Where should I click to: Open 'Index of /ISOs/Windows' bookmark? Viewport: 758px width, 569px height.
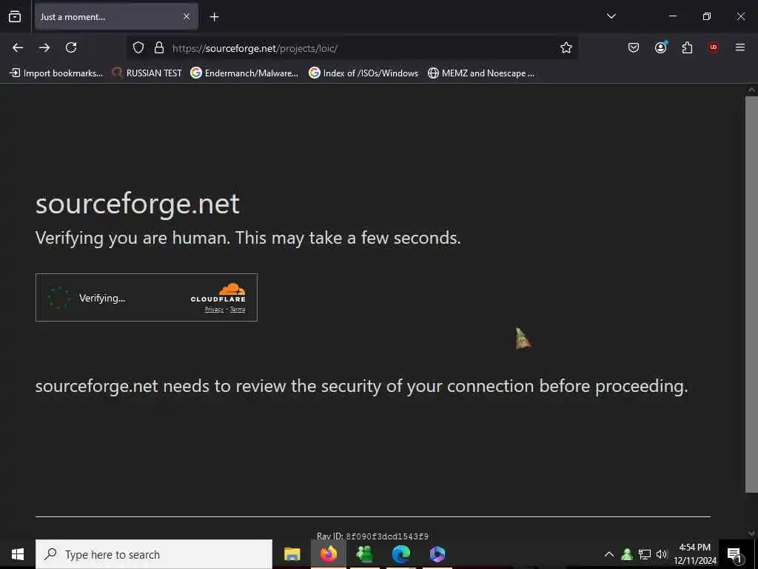point(363,73)
